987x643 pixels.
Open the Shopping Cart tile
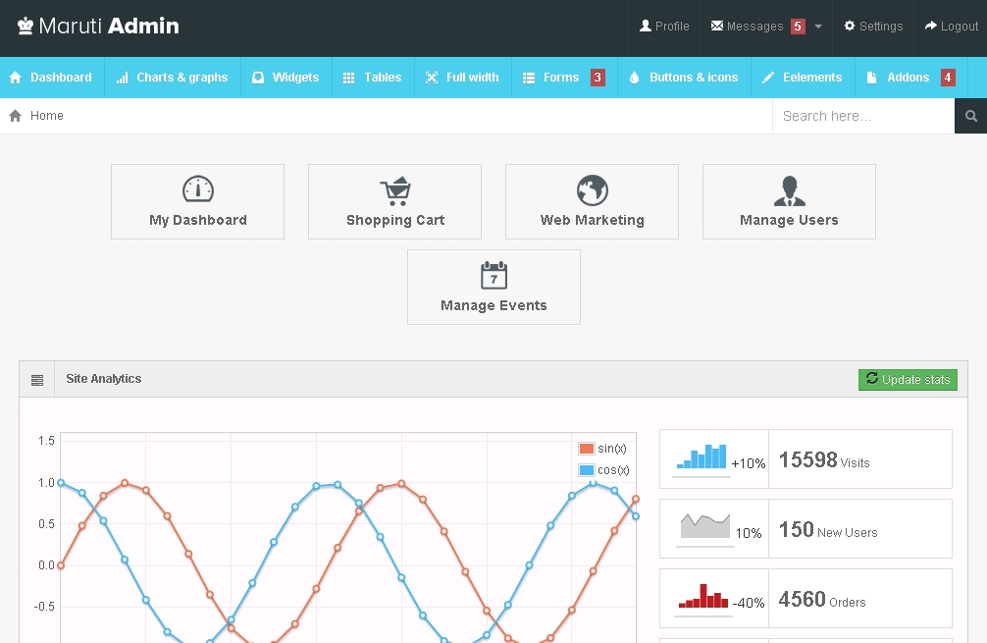point(394,201)
